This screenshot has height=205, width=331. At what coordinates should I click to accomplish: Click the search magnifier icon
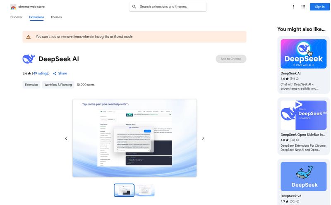click(134, 7)
